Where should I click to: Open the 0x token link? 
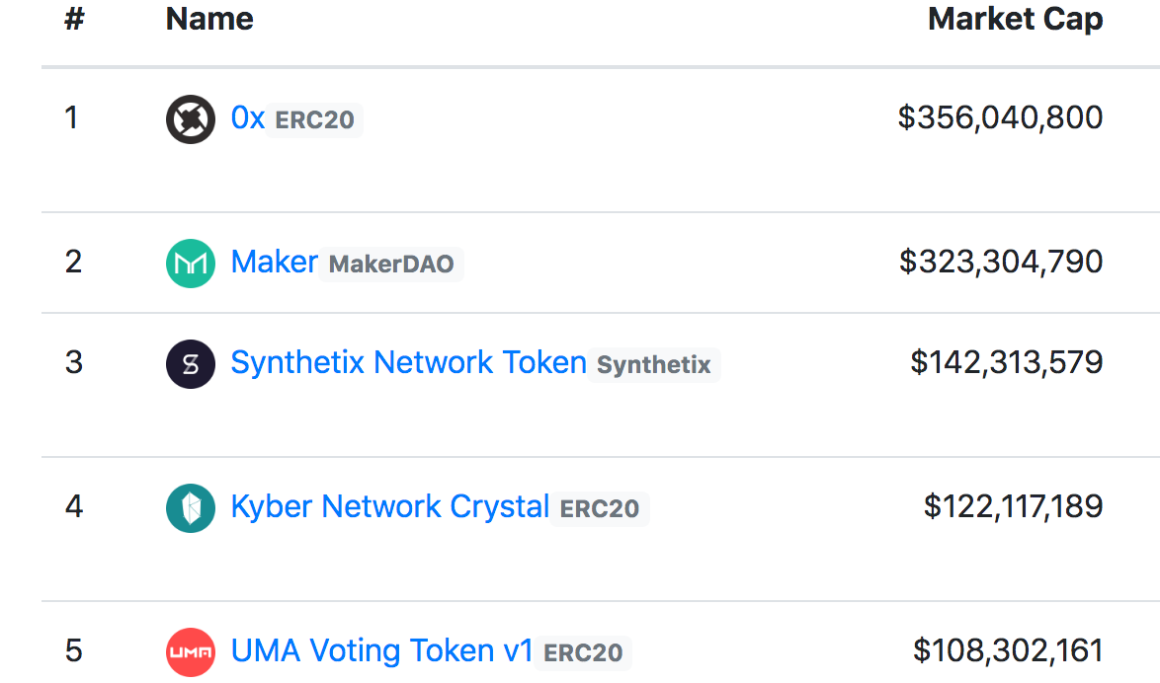[247, 118]
